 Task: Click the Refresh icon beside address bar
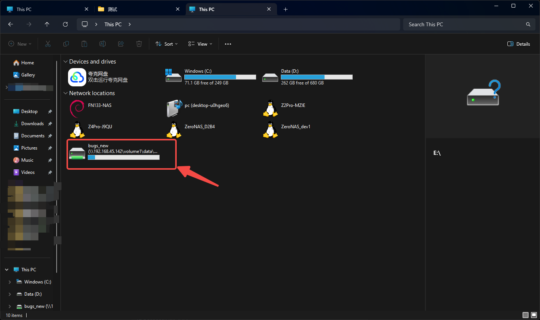coord(65,24)
